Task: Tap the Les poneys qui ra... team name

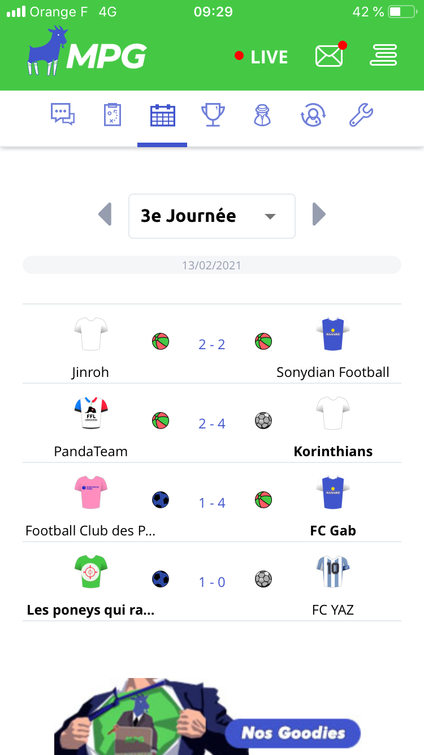Action: pyautogui.click(x=90, y=610)
